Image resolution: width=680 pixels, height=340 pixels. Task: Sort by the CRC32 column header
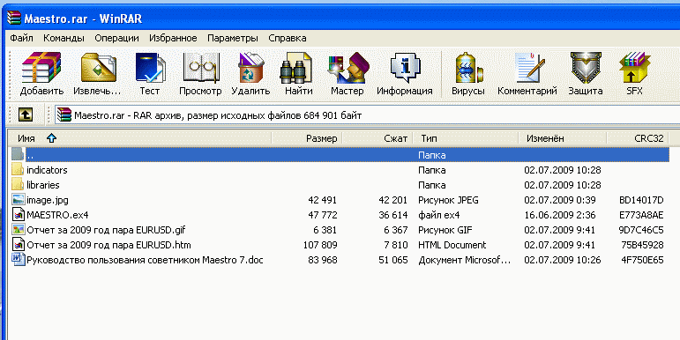(x=638, y=138)
